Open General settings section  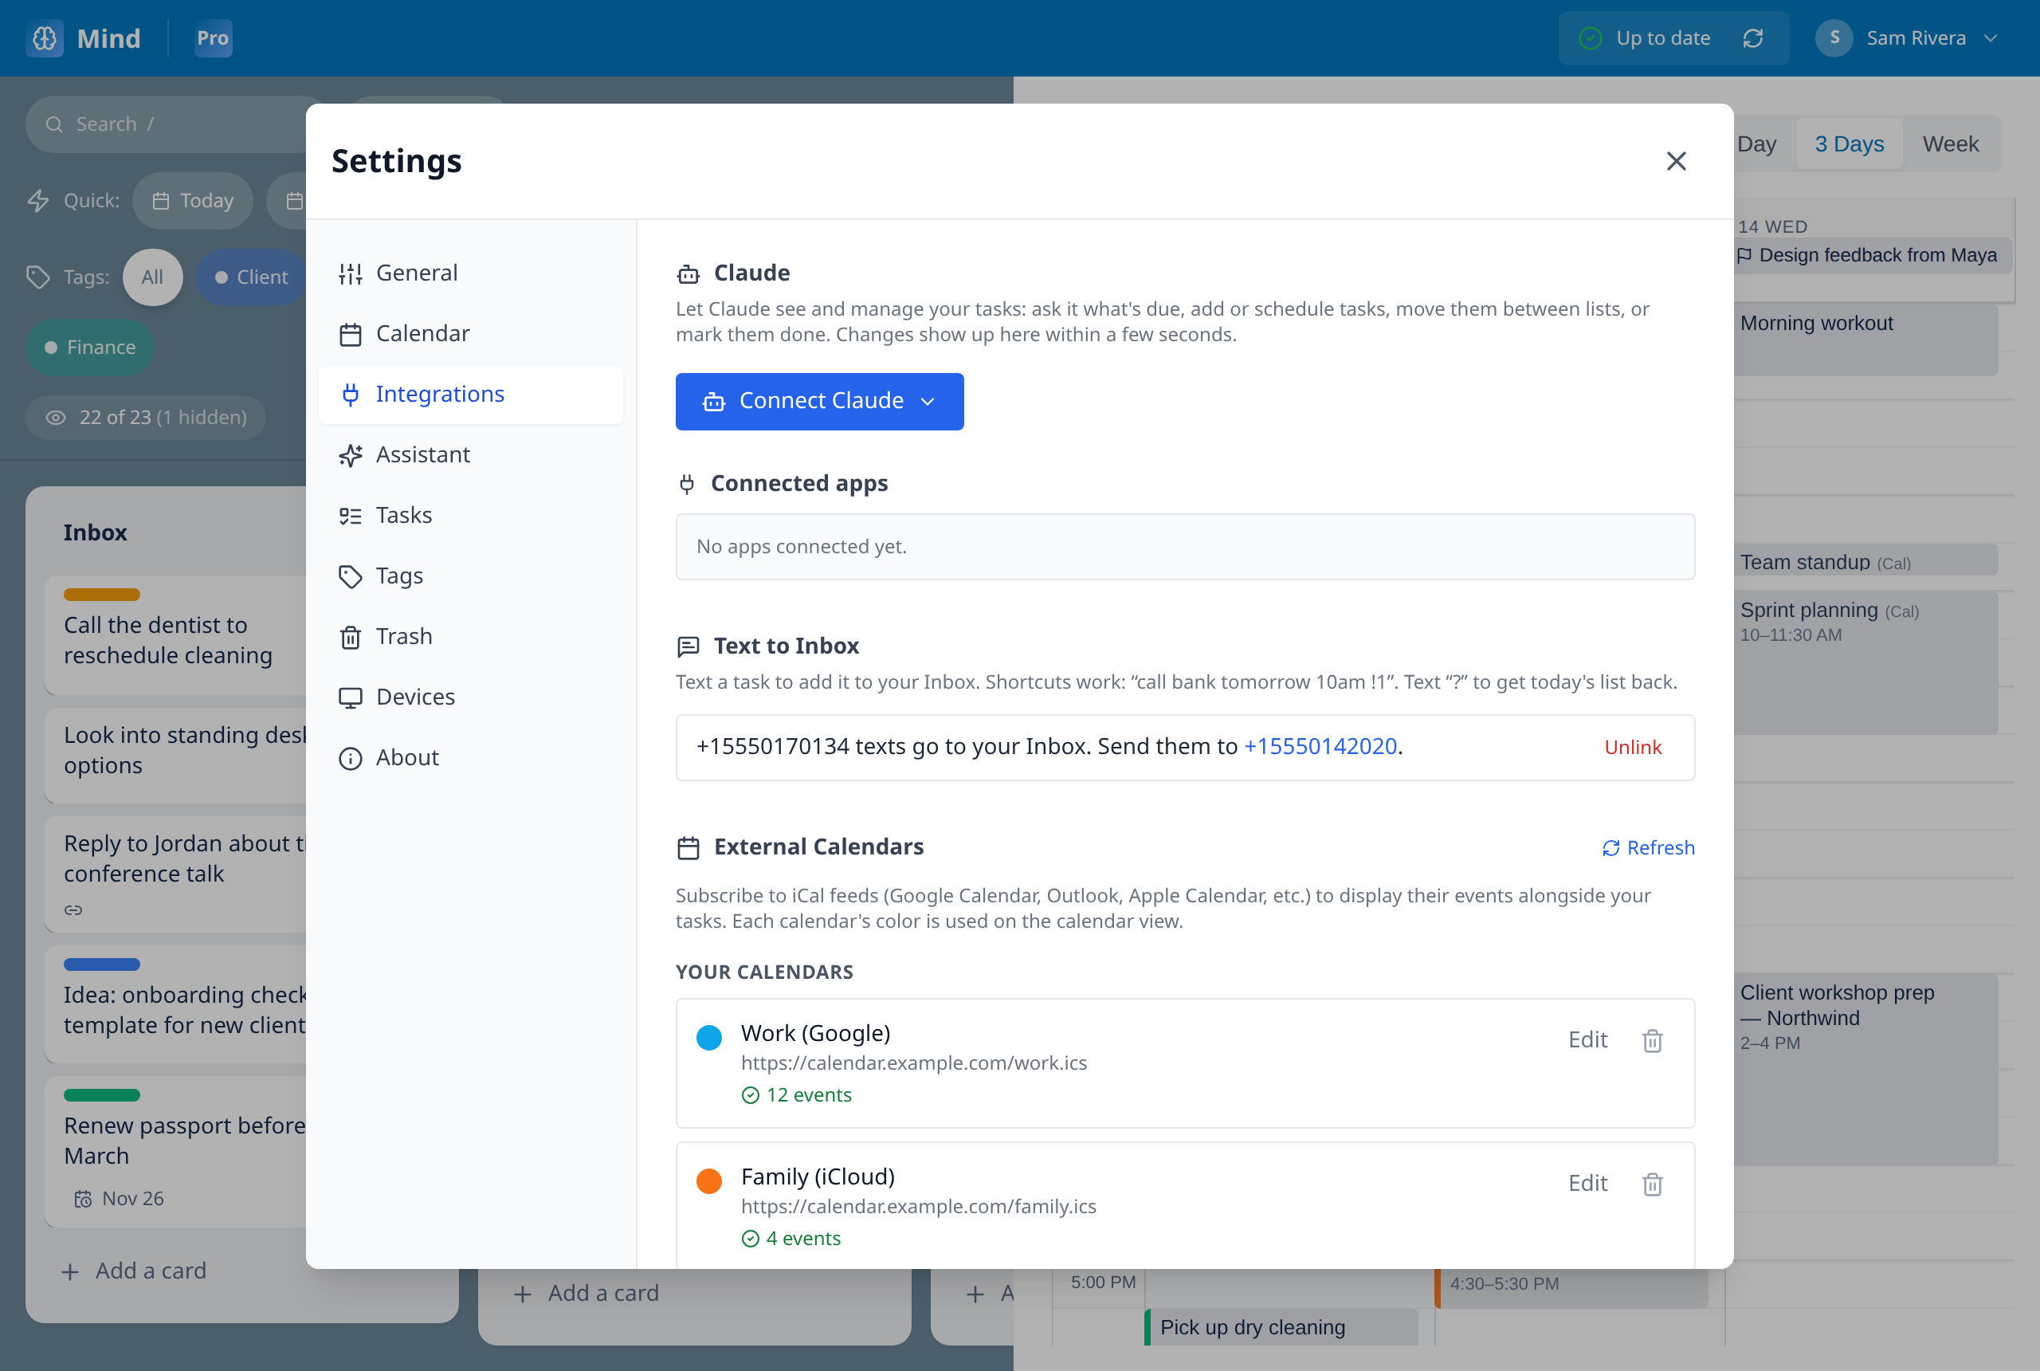tap(471, 273)
